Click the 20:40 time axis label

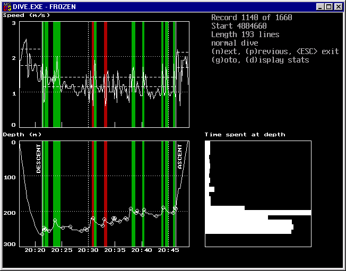click(142, 250)
